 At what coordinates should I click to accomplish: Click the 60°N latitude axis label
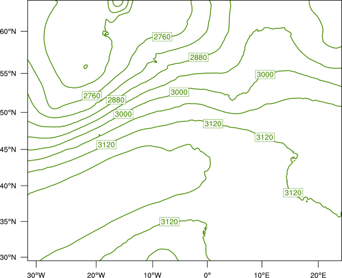tap(8, 31)
